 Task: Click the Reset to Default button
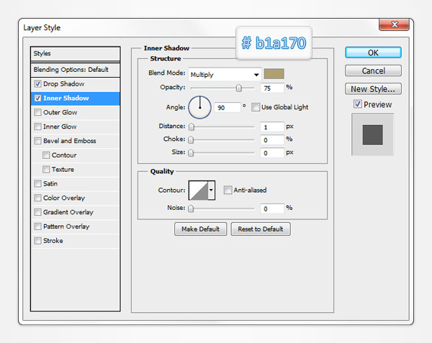click(x=261, y=229)
